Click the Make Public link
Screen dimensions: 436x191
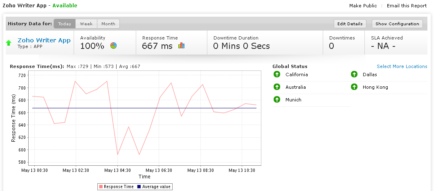[363, 6]
